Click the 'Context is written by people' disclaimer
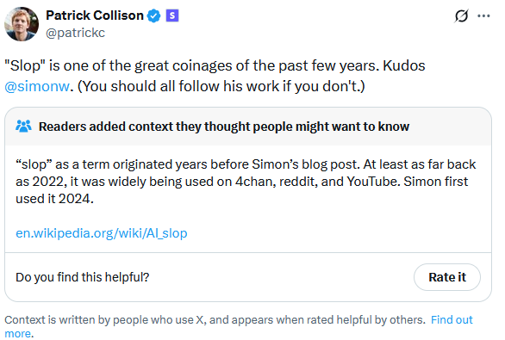This screenshot has height=340, width=505. [x=215, y=319]
